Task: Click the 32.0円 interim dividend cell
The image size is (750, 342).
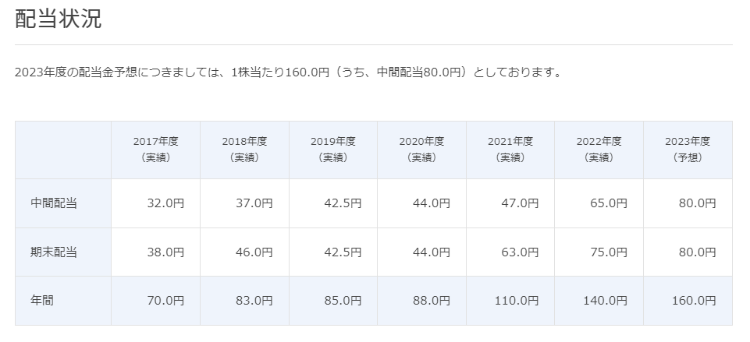Action: pyautogui.click(x=165, y=203)
